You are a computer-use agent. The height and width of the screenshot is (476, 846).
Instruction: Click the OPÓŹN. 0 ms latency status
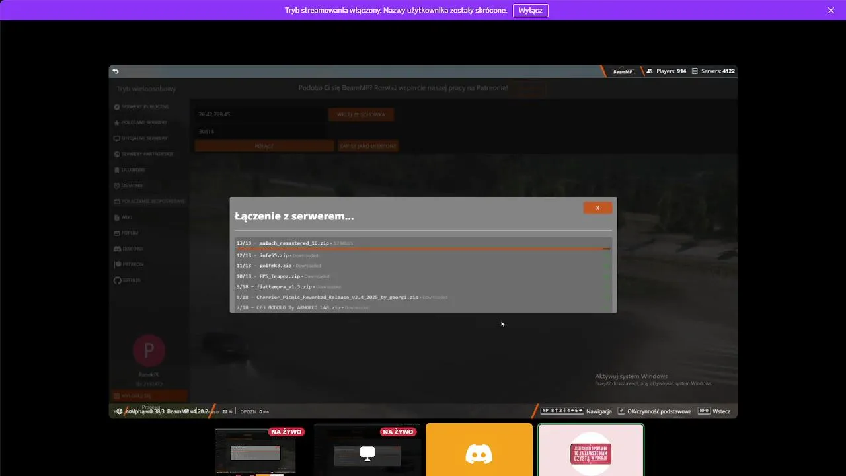254,411
